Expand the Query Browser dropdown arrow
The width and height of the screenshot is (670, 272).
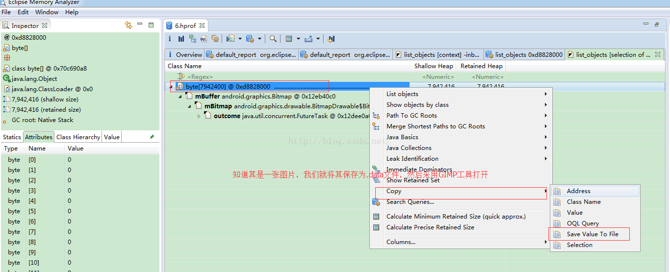[x=260, y=39]
